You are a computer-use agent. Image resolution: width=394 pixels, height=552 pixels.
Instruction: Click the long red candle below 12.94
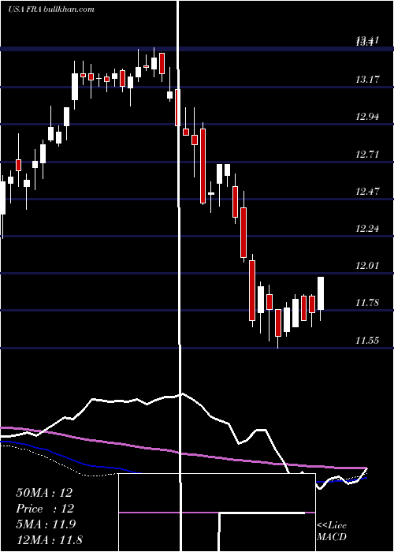203,166
